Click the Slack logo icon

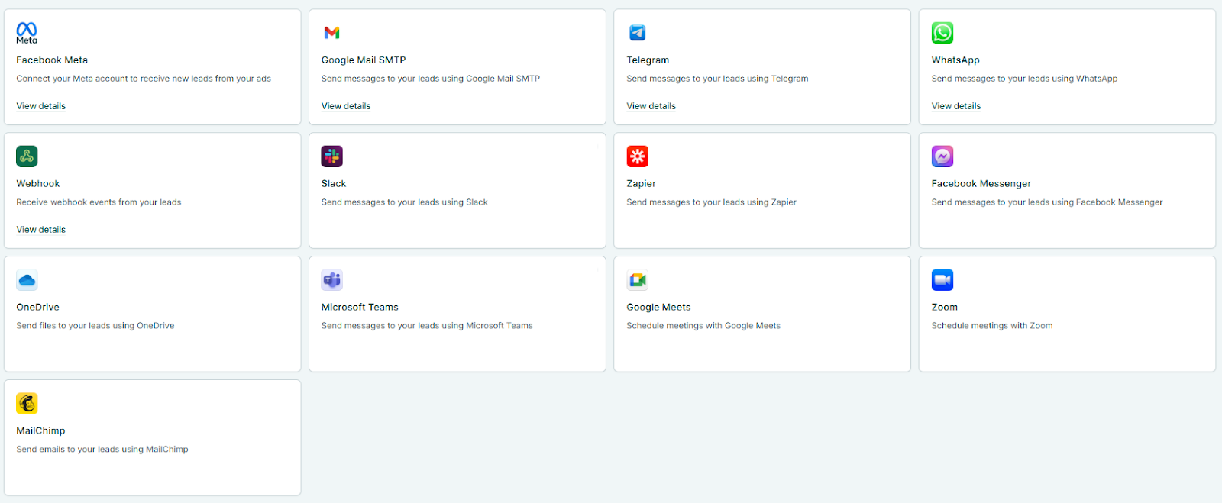tap(331, 156)
